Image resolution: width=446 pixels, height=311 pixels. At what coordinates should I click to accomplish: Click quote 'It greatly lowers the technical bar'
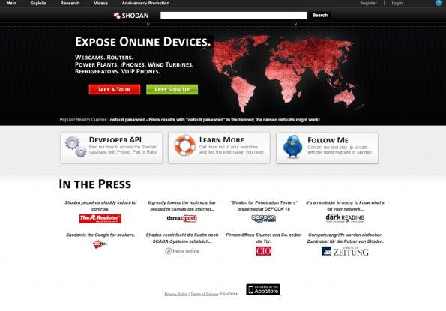point(182,206)
